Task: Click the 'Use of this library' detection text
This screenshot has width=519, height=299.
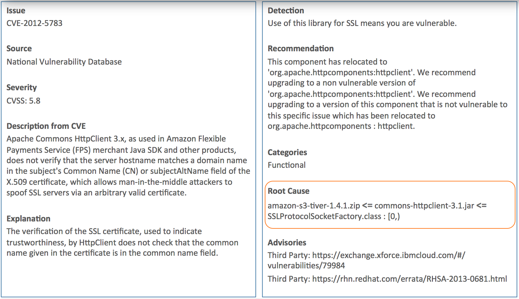Action: (x=362, y=23)
